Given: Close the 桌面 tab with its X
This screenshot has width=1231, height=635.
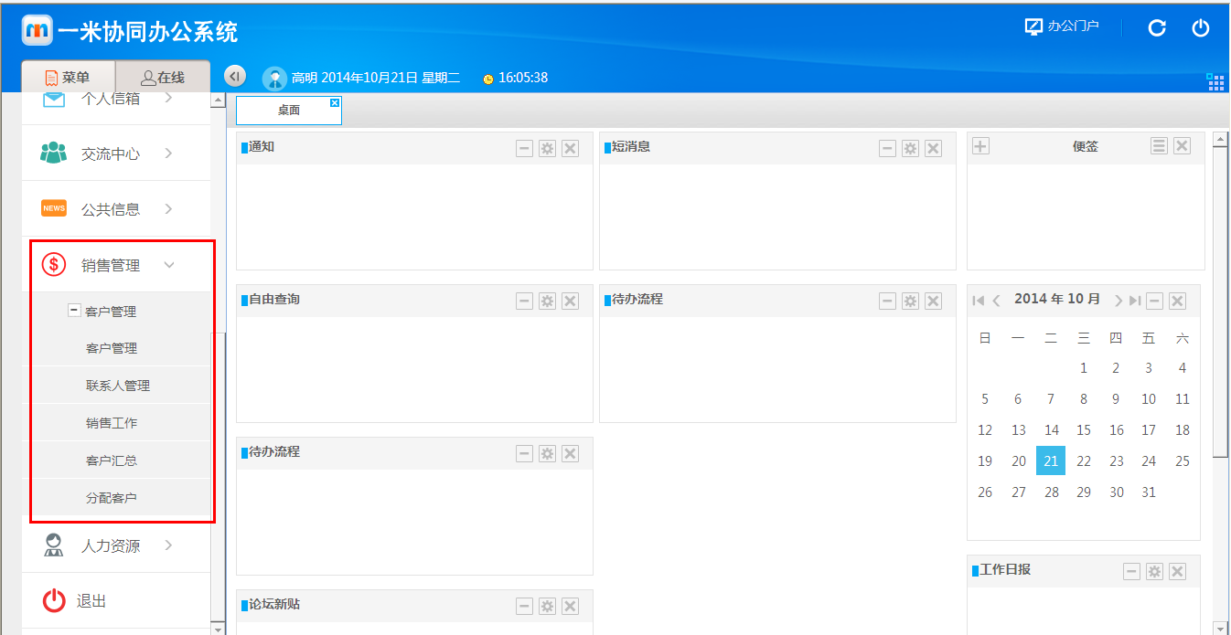Looking at the screenshot, I should (x=335, y=102).
